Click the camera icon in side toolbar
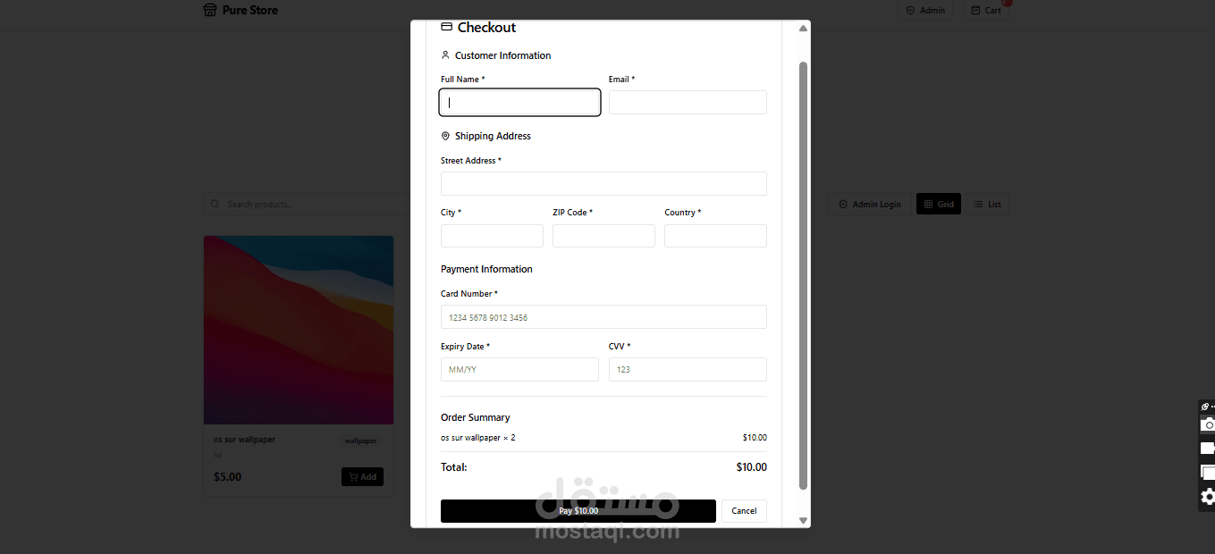Image resolution: width=1215 pixels, height=554 pixels. [1208, 424]
